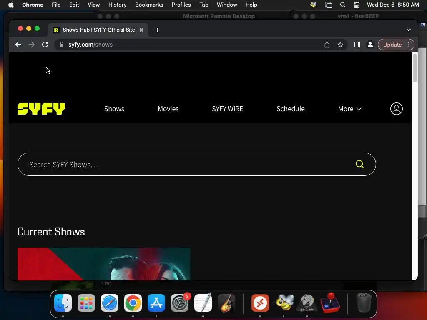Toggle Chrome side panel icon
This screenshot has height=320, width=427.
tap(357, 45)
